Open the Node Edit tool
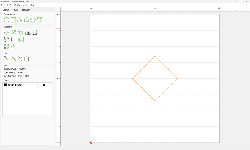This screenshot has width=250, height=150. (x=7, y=58)
